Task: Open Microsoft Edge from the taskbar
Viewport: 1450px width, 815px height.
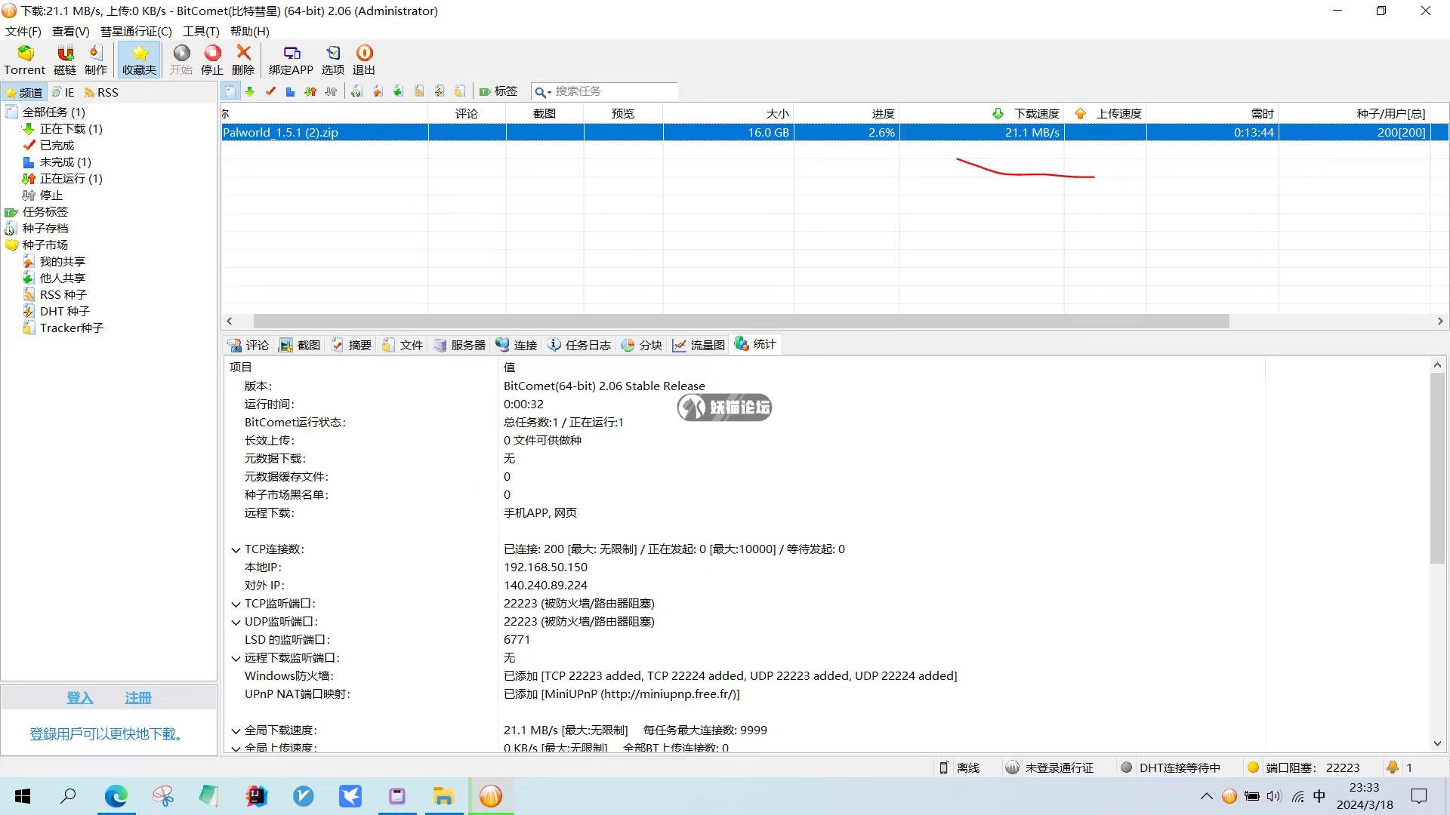Action: [116, 796]
